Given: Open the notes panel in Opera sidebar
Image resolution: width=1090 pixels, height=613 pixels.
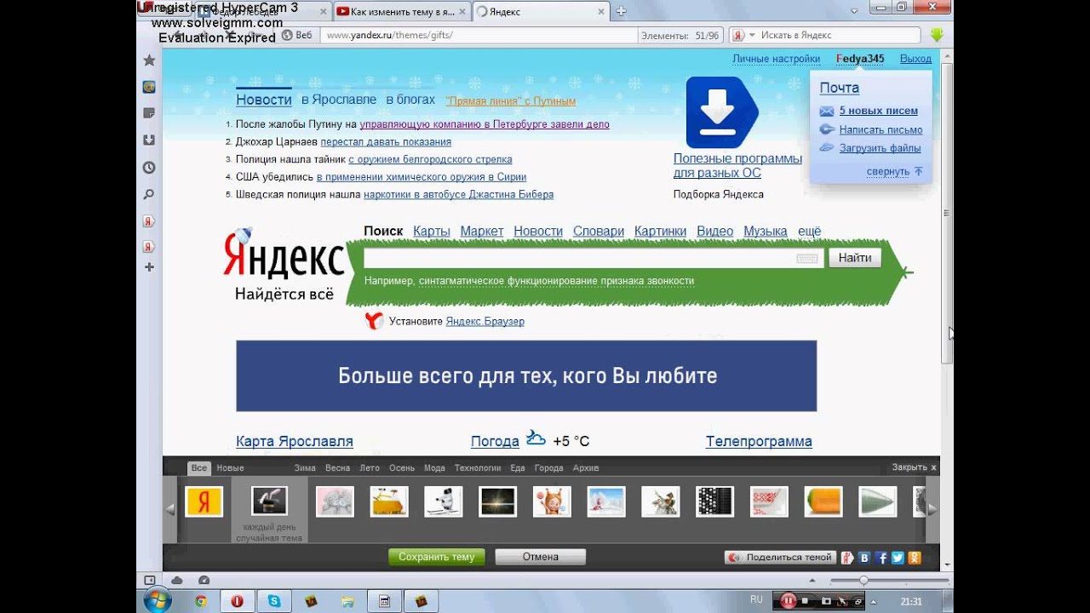Looking at the screenshot, I should [x=149, y=113].
